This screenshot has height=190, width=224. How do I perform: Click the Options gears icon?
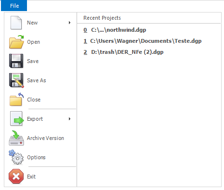16,157
